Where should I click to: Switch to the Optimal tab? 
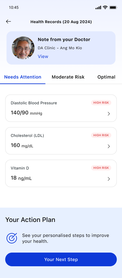pyautogui.click(x=106, y=77)
